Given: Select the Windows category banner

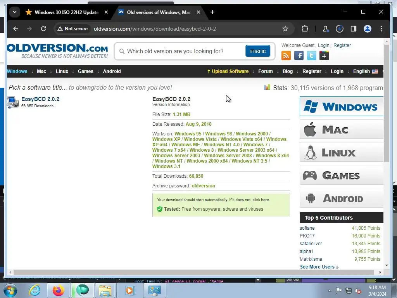Looking at the screenshot, I should [x=341, y=106].
